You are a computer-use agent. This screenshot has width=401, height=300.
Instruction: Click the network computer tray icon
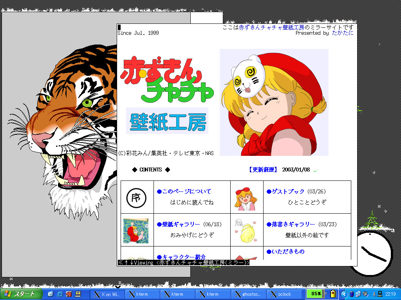[380, 295]
